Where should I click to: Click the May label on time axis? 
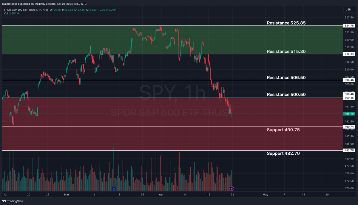pyautogui.click(x=265, y=195)
